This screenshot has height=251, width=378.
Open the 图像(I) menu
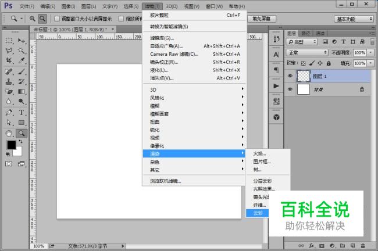tap(68, 6)
